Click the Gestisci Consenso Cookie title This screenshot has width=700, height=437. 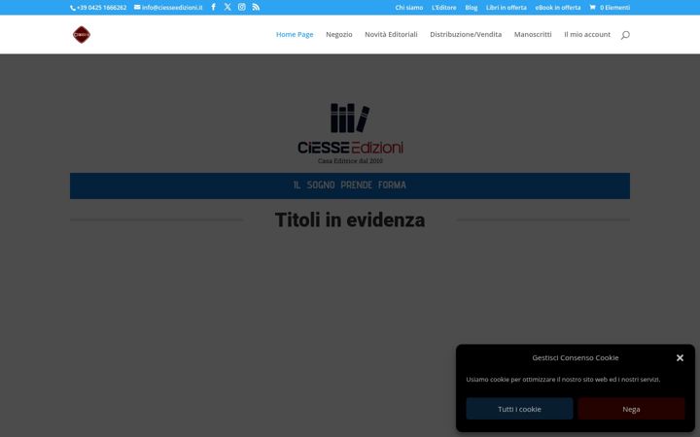point(576,357)
